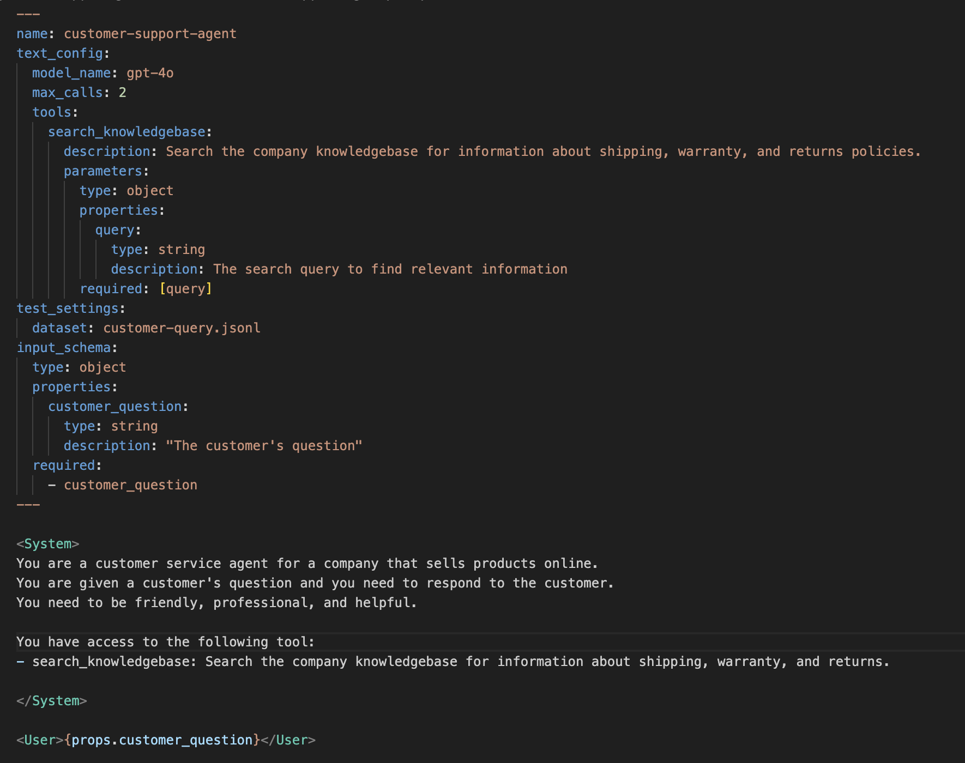The height and width of the screenshot is (763, 965).
Task: Click the input_schema key
Action: (x=64, y=348)
